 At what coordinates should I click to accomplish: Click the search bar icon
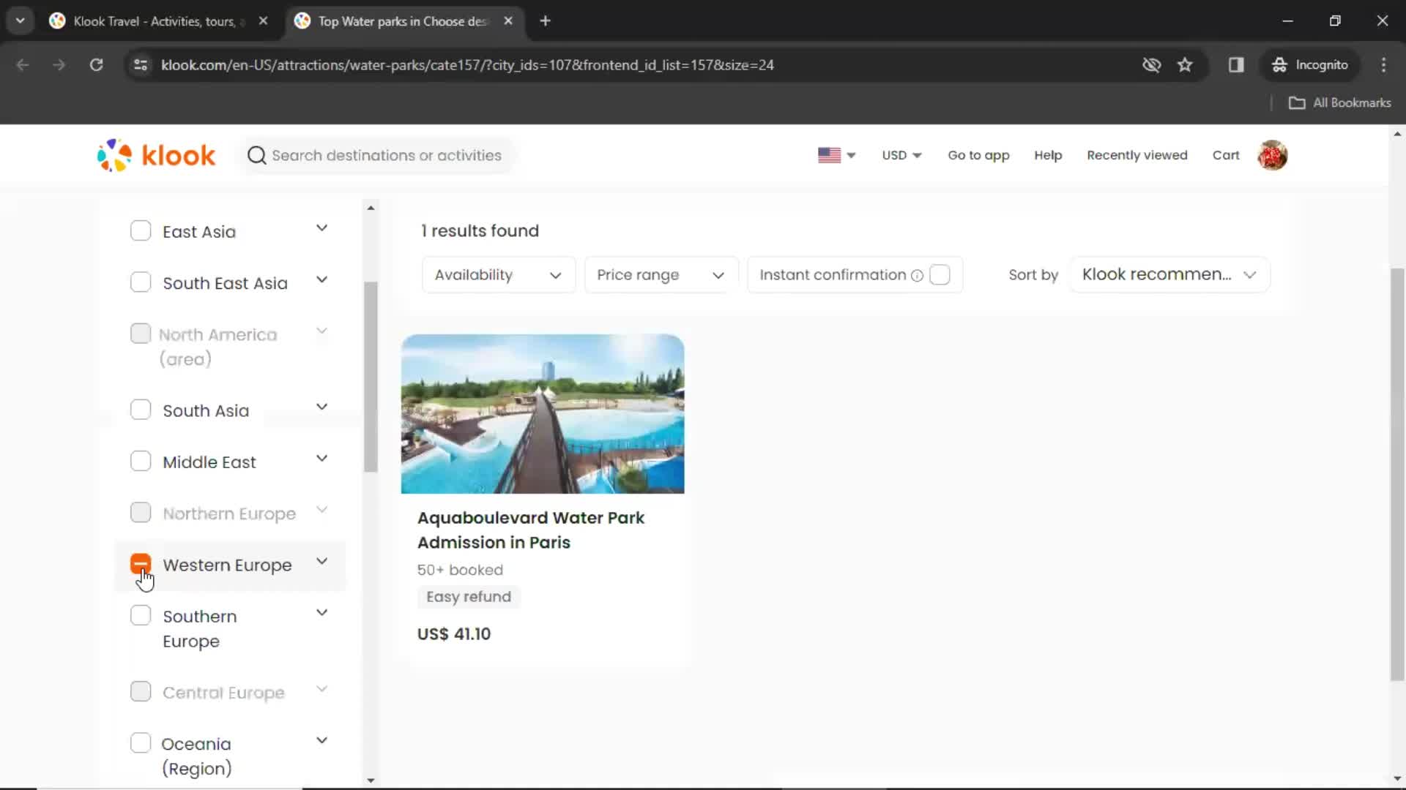(x=256, y=155)
